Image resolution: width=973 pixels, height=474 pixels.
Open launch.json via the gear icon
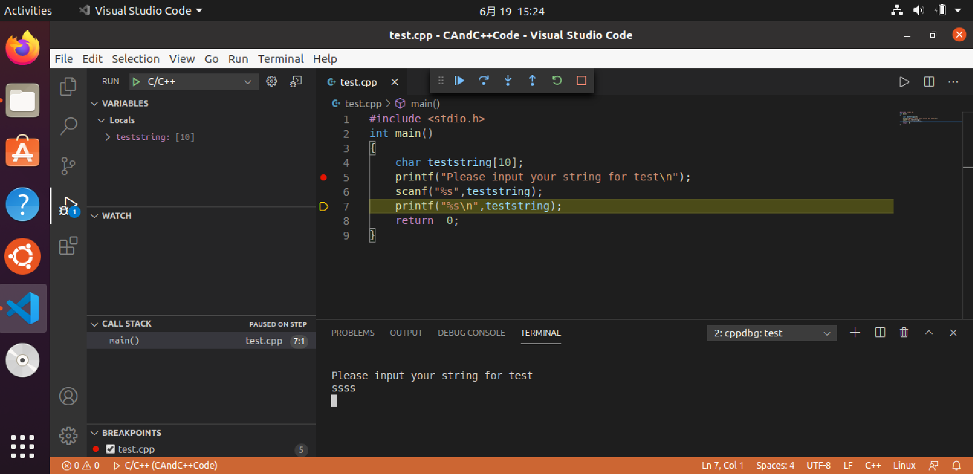272,82
